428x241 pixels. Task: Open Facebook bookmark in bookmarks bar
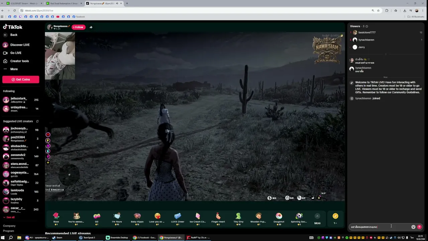click(79, 17)
